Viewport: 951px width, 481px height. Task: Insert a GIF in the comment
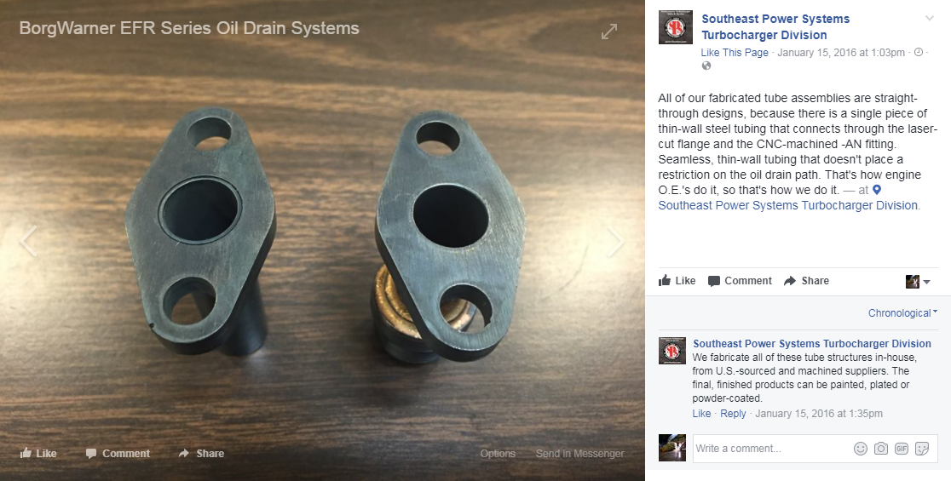902,449
